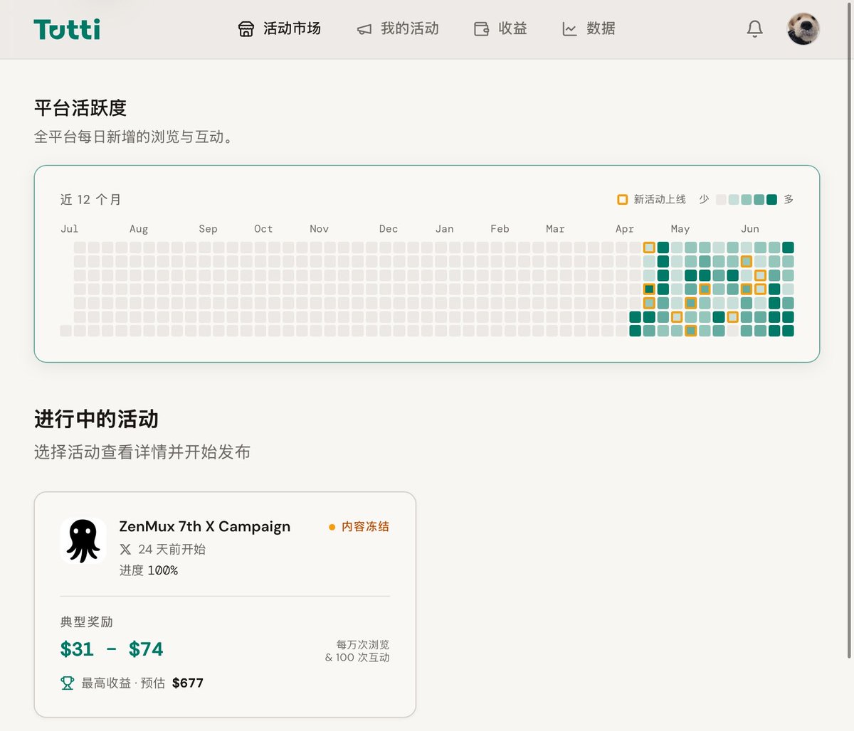Click the Jun month label on heatmap
The width and height of the screenshot is (854, 731).
749,229
